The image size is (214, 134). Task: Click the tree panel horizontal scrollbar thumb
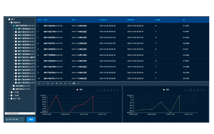click(13, 113)
